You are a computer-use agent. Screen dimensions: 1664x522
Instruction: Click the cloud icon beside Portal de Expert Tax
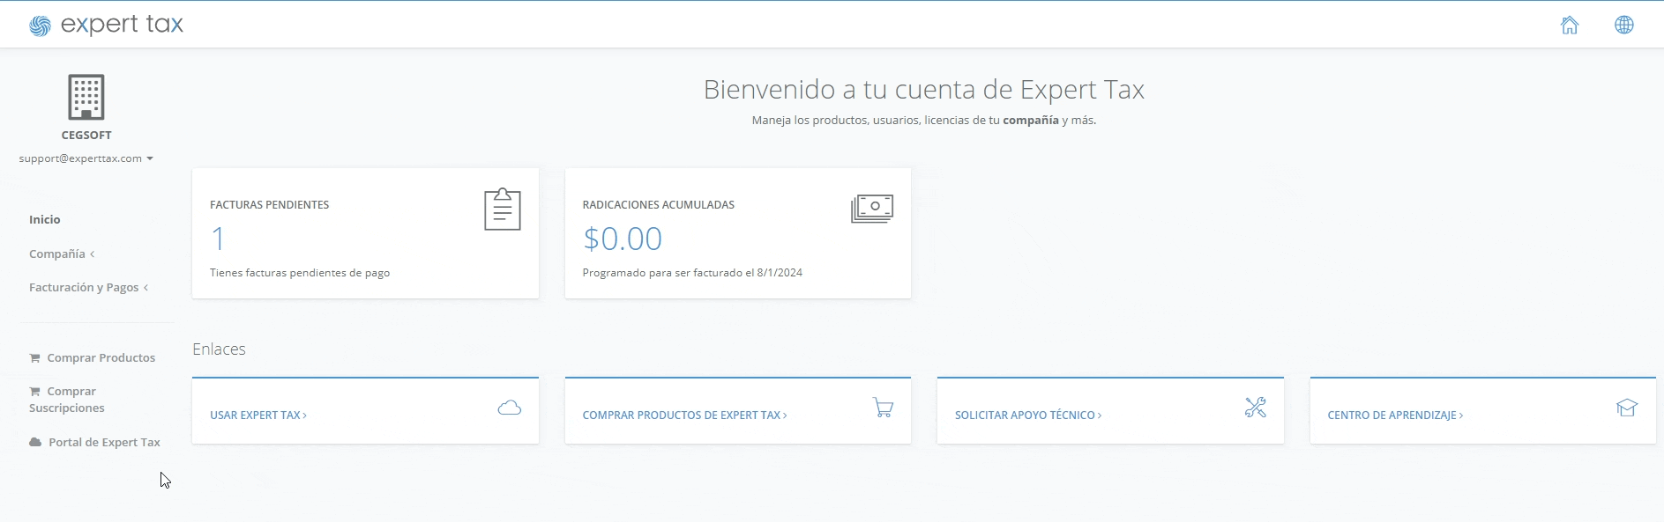[35, 443]
